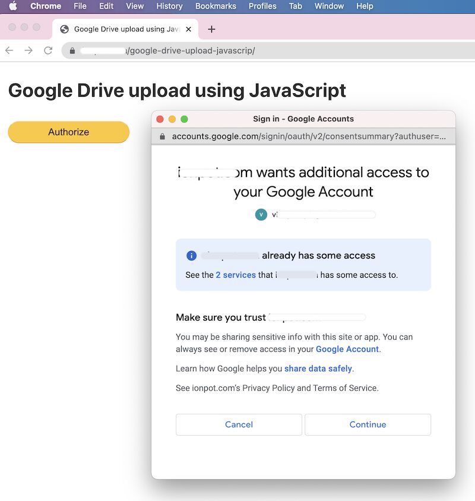Open the File menu

80,6
